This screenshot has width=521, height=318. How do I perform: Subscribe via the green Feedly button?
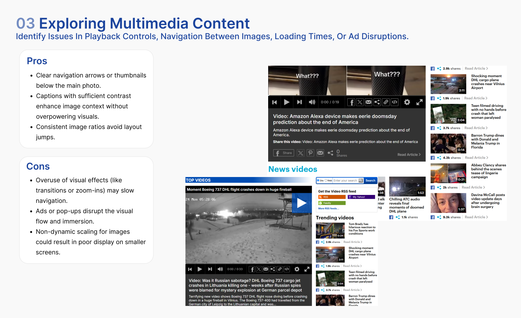click(x=332, y=203)
